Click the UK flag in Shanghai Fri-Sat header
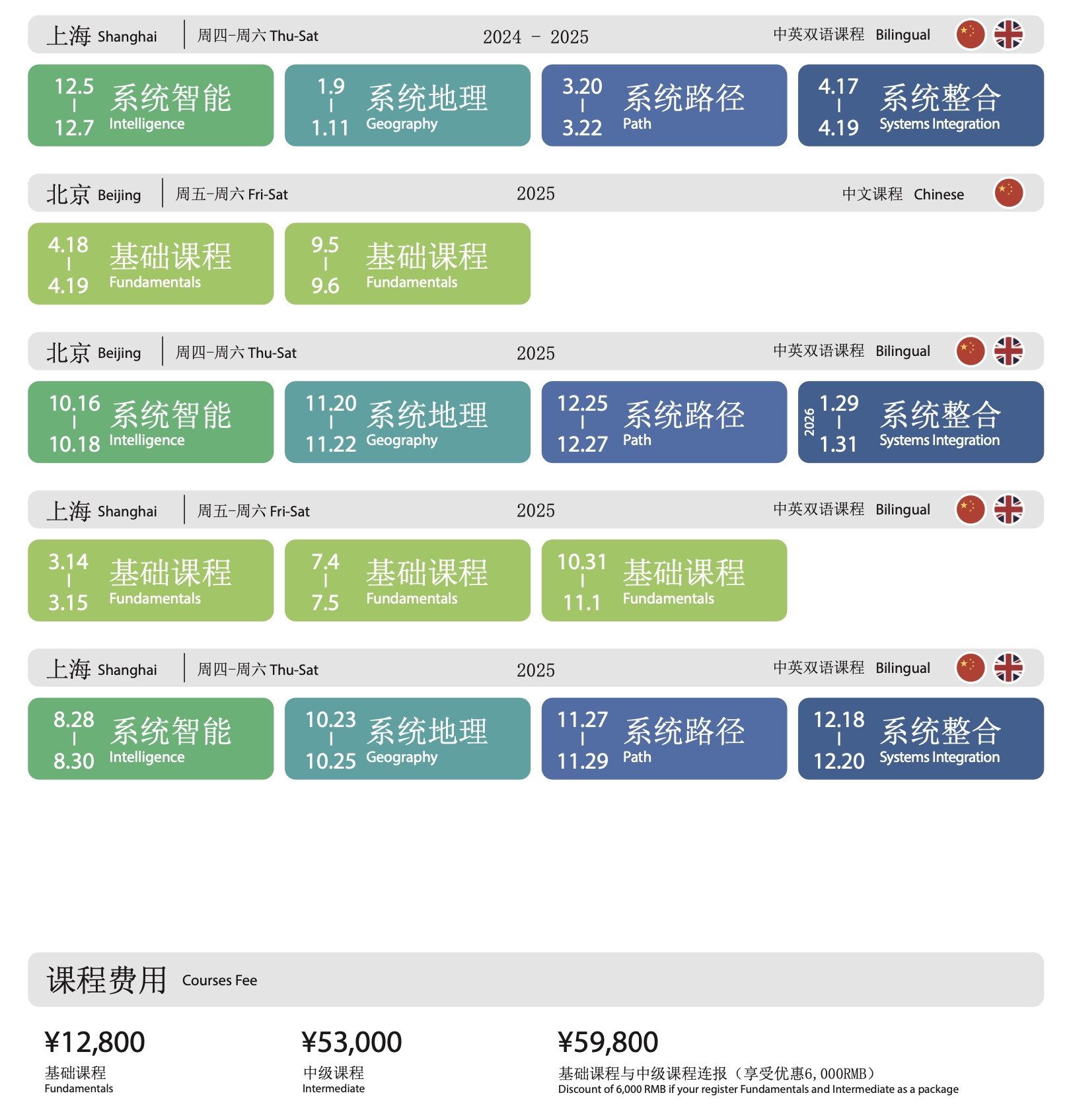Viewport: 1069px width, 1120px height. [1009, 509]
